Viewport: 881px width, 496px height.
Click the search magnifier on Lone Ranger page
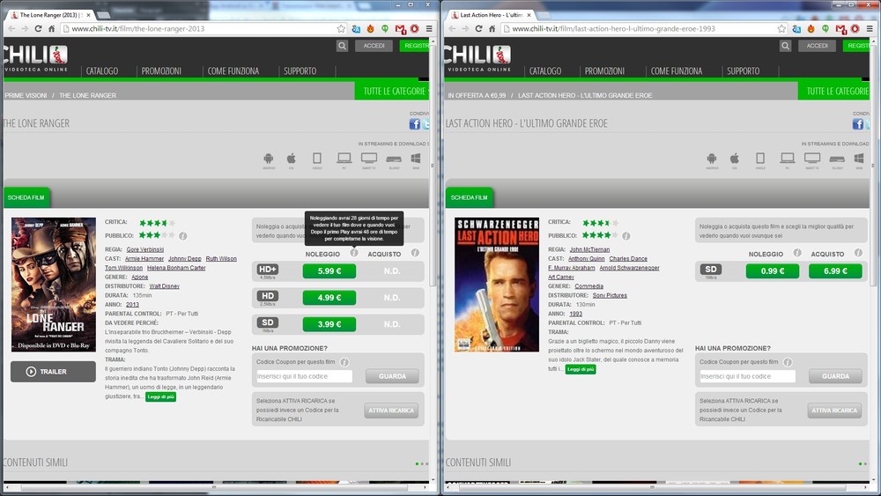pos(342,46)
